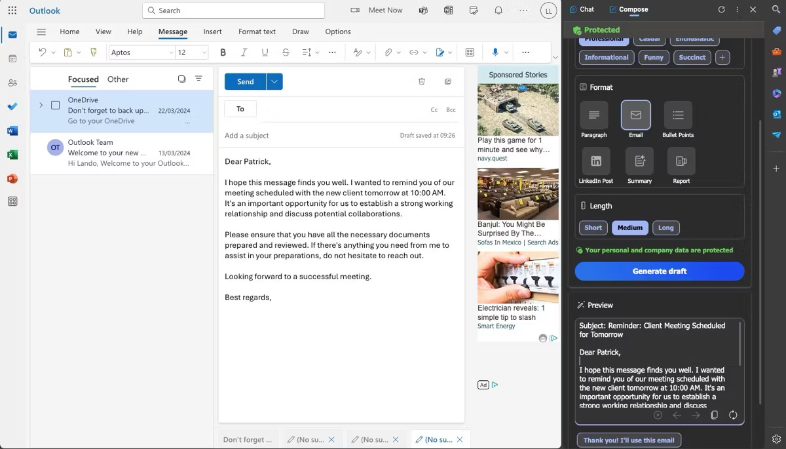Check the OneDrive email checkbox

tap(56, 104)
